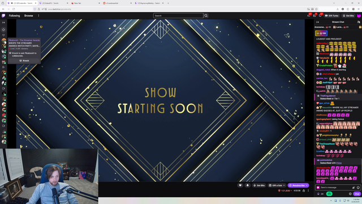Open the chat settings gear
362x204 pixels.
coord(350,194)
